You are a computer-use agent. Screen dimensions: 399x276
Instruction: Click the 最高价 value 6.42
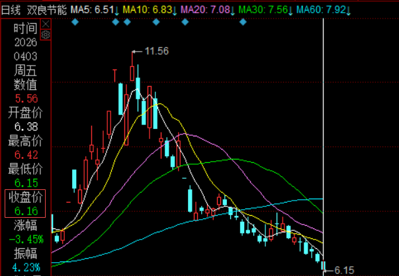point(25,156)
